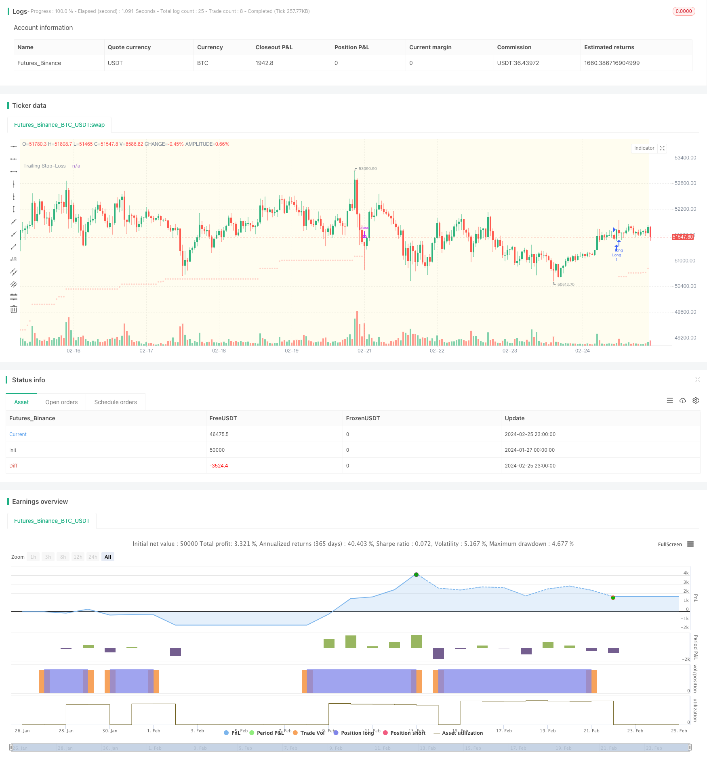Click the status table list-view icon

coord(670,400)
